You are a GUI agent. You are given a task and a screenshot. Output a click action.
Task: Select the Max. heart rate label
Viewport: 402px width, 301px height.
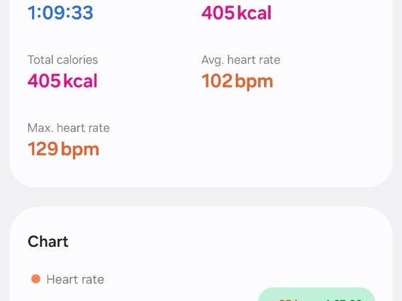tap(68, 128)
